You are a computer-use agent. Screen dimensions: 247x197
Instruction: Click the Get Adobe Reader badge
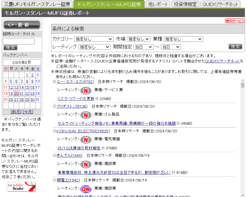[x=21, y=187]
